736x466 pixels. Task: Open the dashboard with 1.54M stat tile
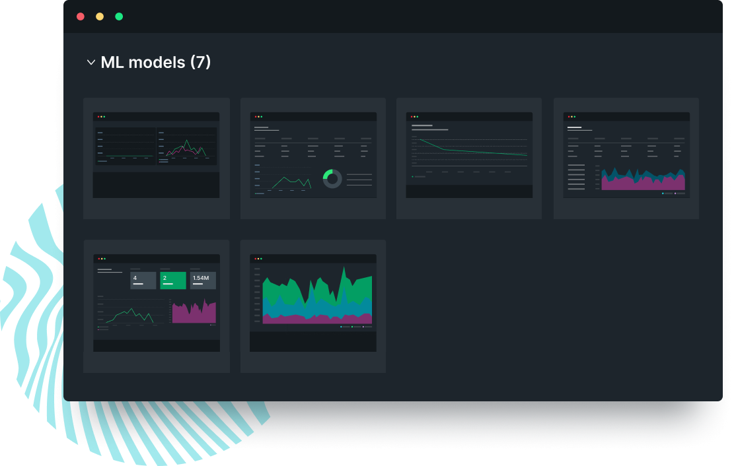click(x=157, y=306)
